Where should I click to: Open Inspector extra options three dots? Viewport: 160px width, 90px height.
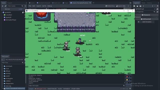[143, 6]
